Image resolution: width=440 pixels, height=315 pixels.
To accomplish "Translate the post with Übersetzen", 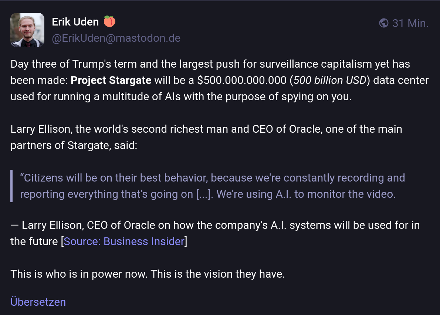I will [38, 302].
